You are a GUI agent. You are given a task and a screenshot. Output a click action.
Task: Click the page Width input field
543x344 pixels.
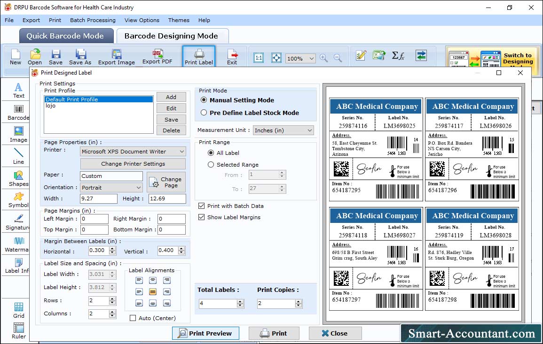pos(99,199)
